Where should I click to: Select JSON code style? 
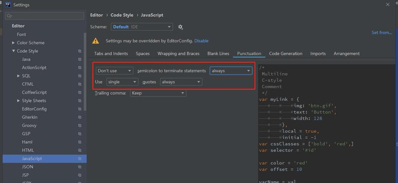click(x=28, y=167)
